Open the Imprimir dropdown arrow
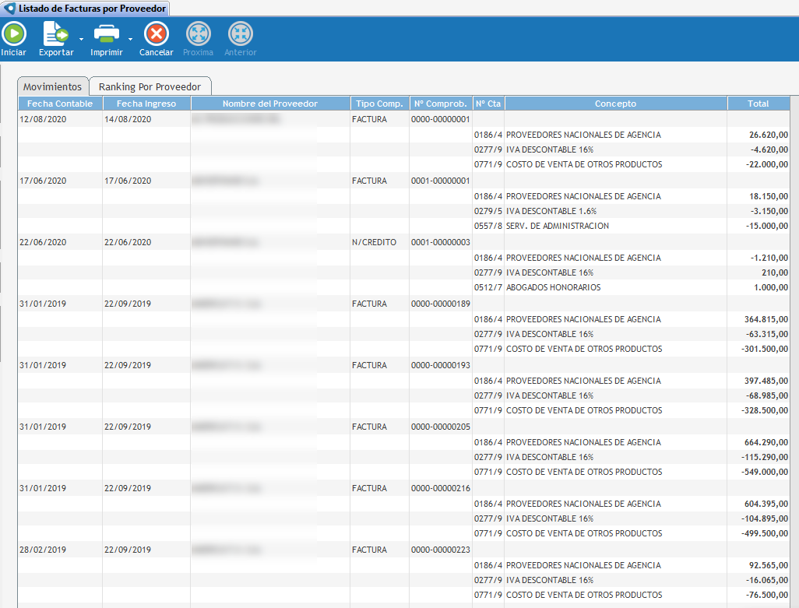 (130, 38)
